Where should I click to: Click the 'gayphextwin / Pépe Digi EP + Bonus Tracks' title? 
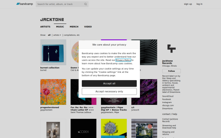(114, 109)
